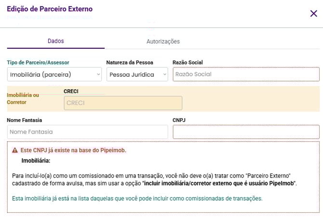
Task: Click the warning Este CNPJ já existe
Action: point(73,150)
